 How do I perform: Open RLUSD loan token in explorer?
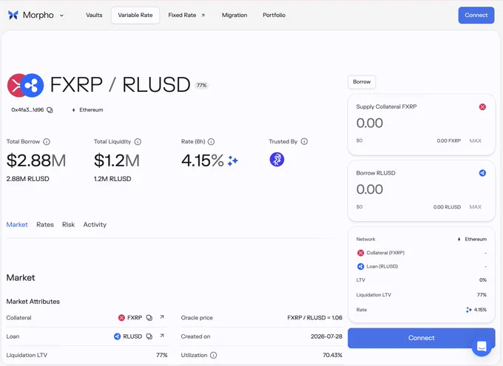tap(162, 336)
